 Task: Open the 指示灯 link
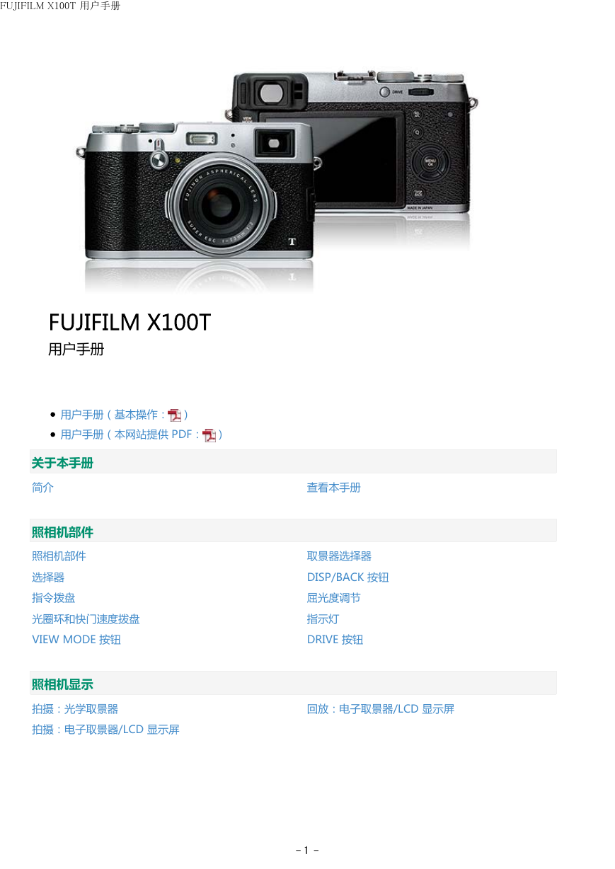tap(323, 619)
